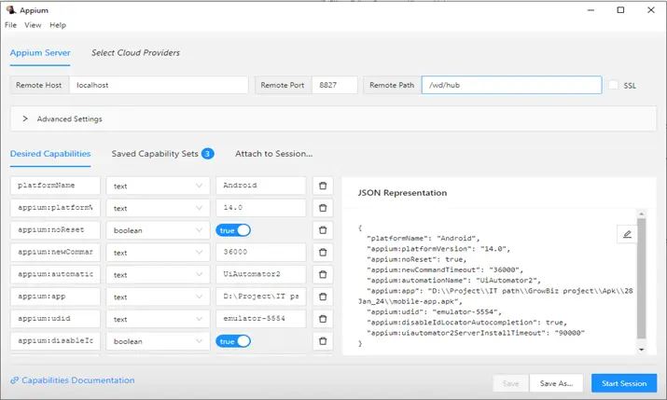Focus the Remote Host field
The height and width of the screenshot is (400, 667).
[159, 85]
